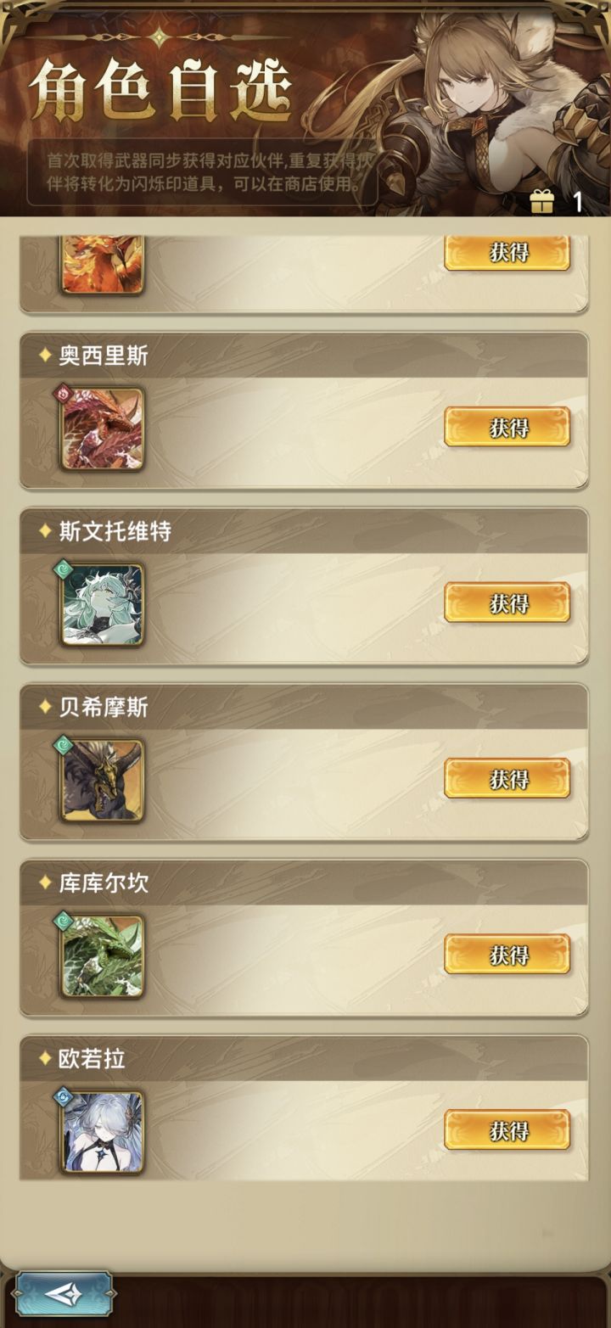Select 库库尔坎 green dragon portrait

(x=102, y=955)
